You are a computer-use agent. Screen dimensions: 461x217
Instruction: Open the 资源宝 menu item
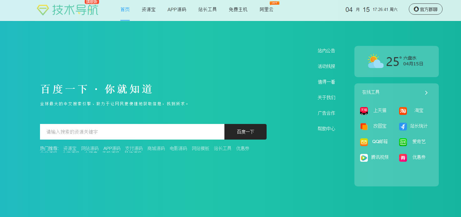(x=148, y=10)
